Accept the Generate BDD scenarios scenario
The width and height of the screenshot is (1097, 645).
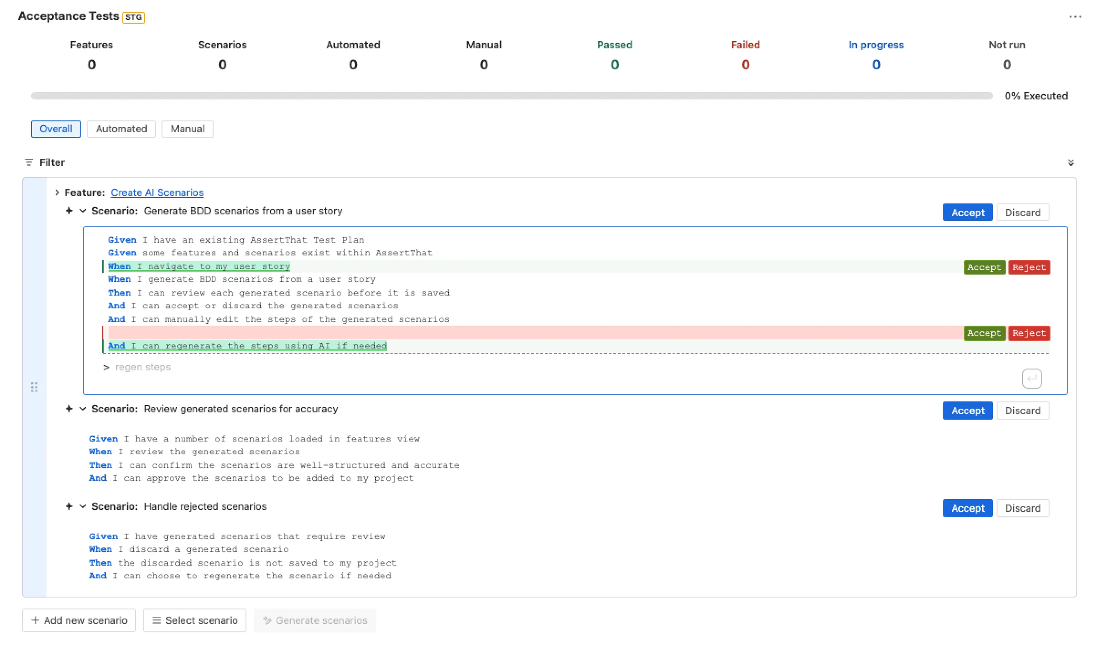(x=967, y=213)
